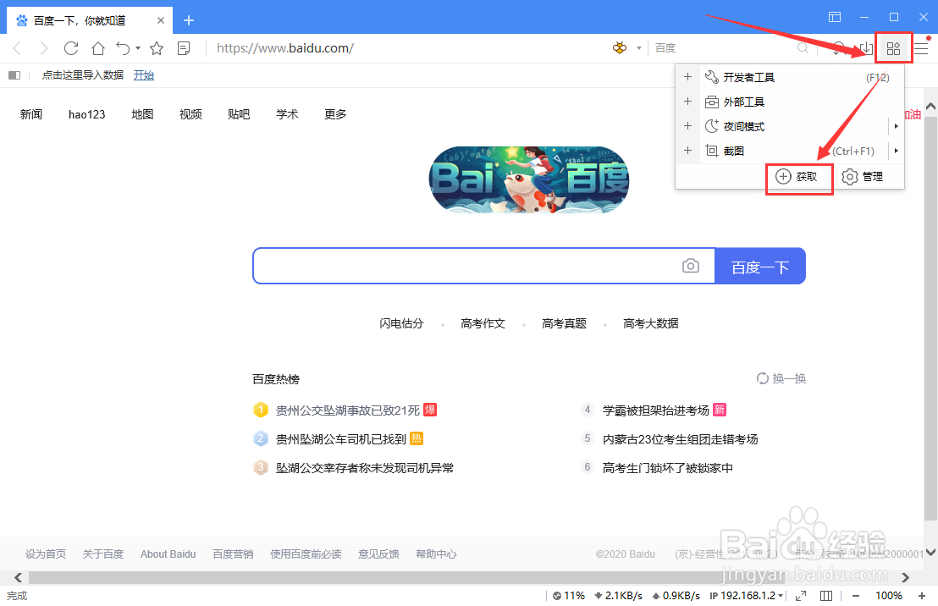Toggle fullscreen icon in status bar
This screenshot has width=938, height=606.
[x=800, y=596]
